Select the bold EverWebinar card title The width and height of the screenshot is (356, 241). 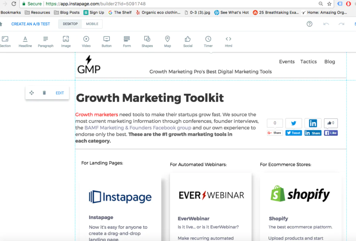(x=194, y=218)
